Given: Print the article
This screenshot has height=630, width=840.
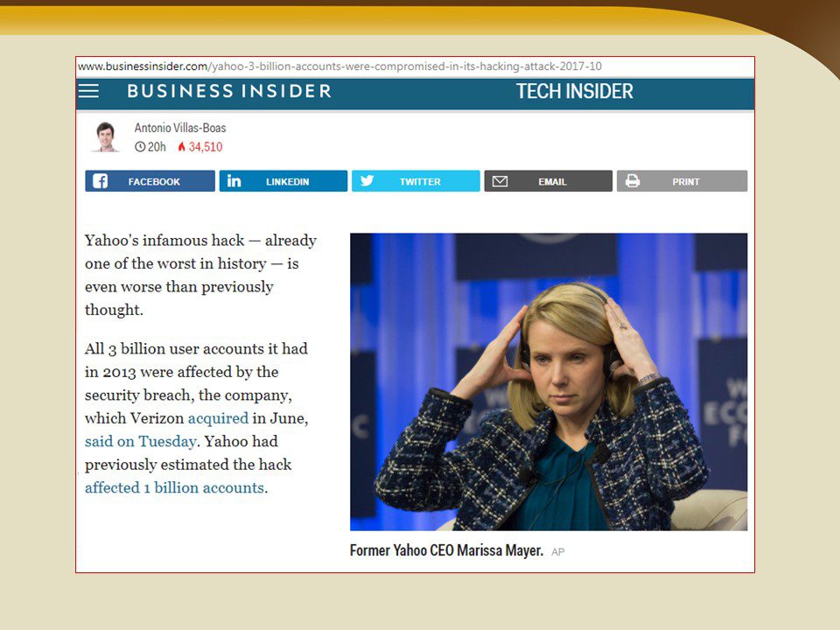Looking at the screenshot, I should (682, 181).
